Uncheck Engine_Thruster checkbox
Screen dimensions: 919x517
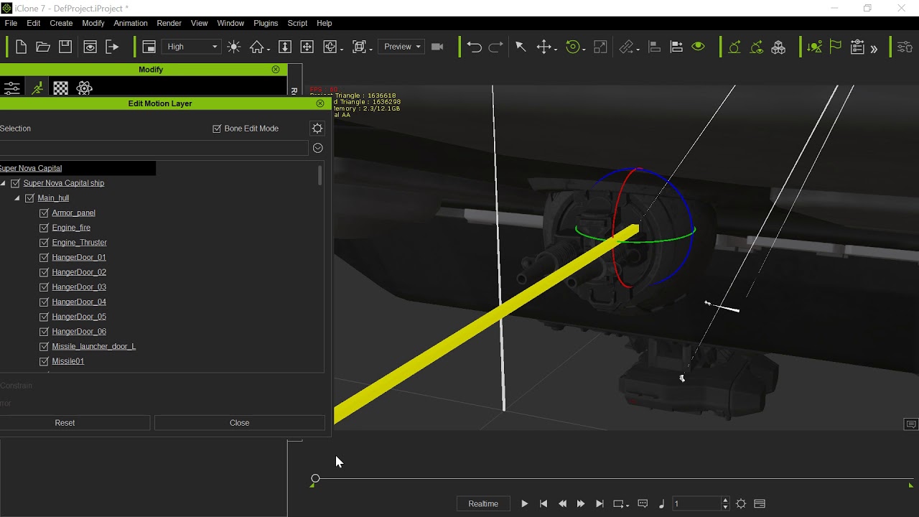pos(44,243)
